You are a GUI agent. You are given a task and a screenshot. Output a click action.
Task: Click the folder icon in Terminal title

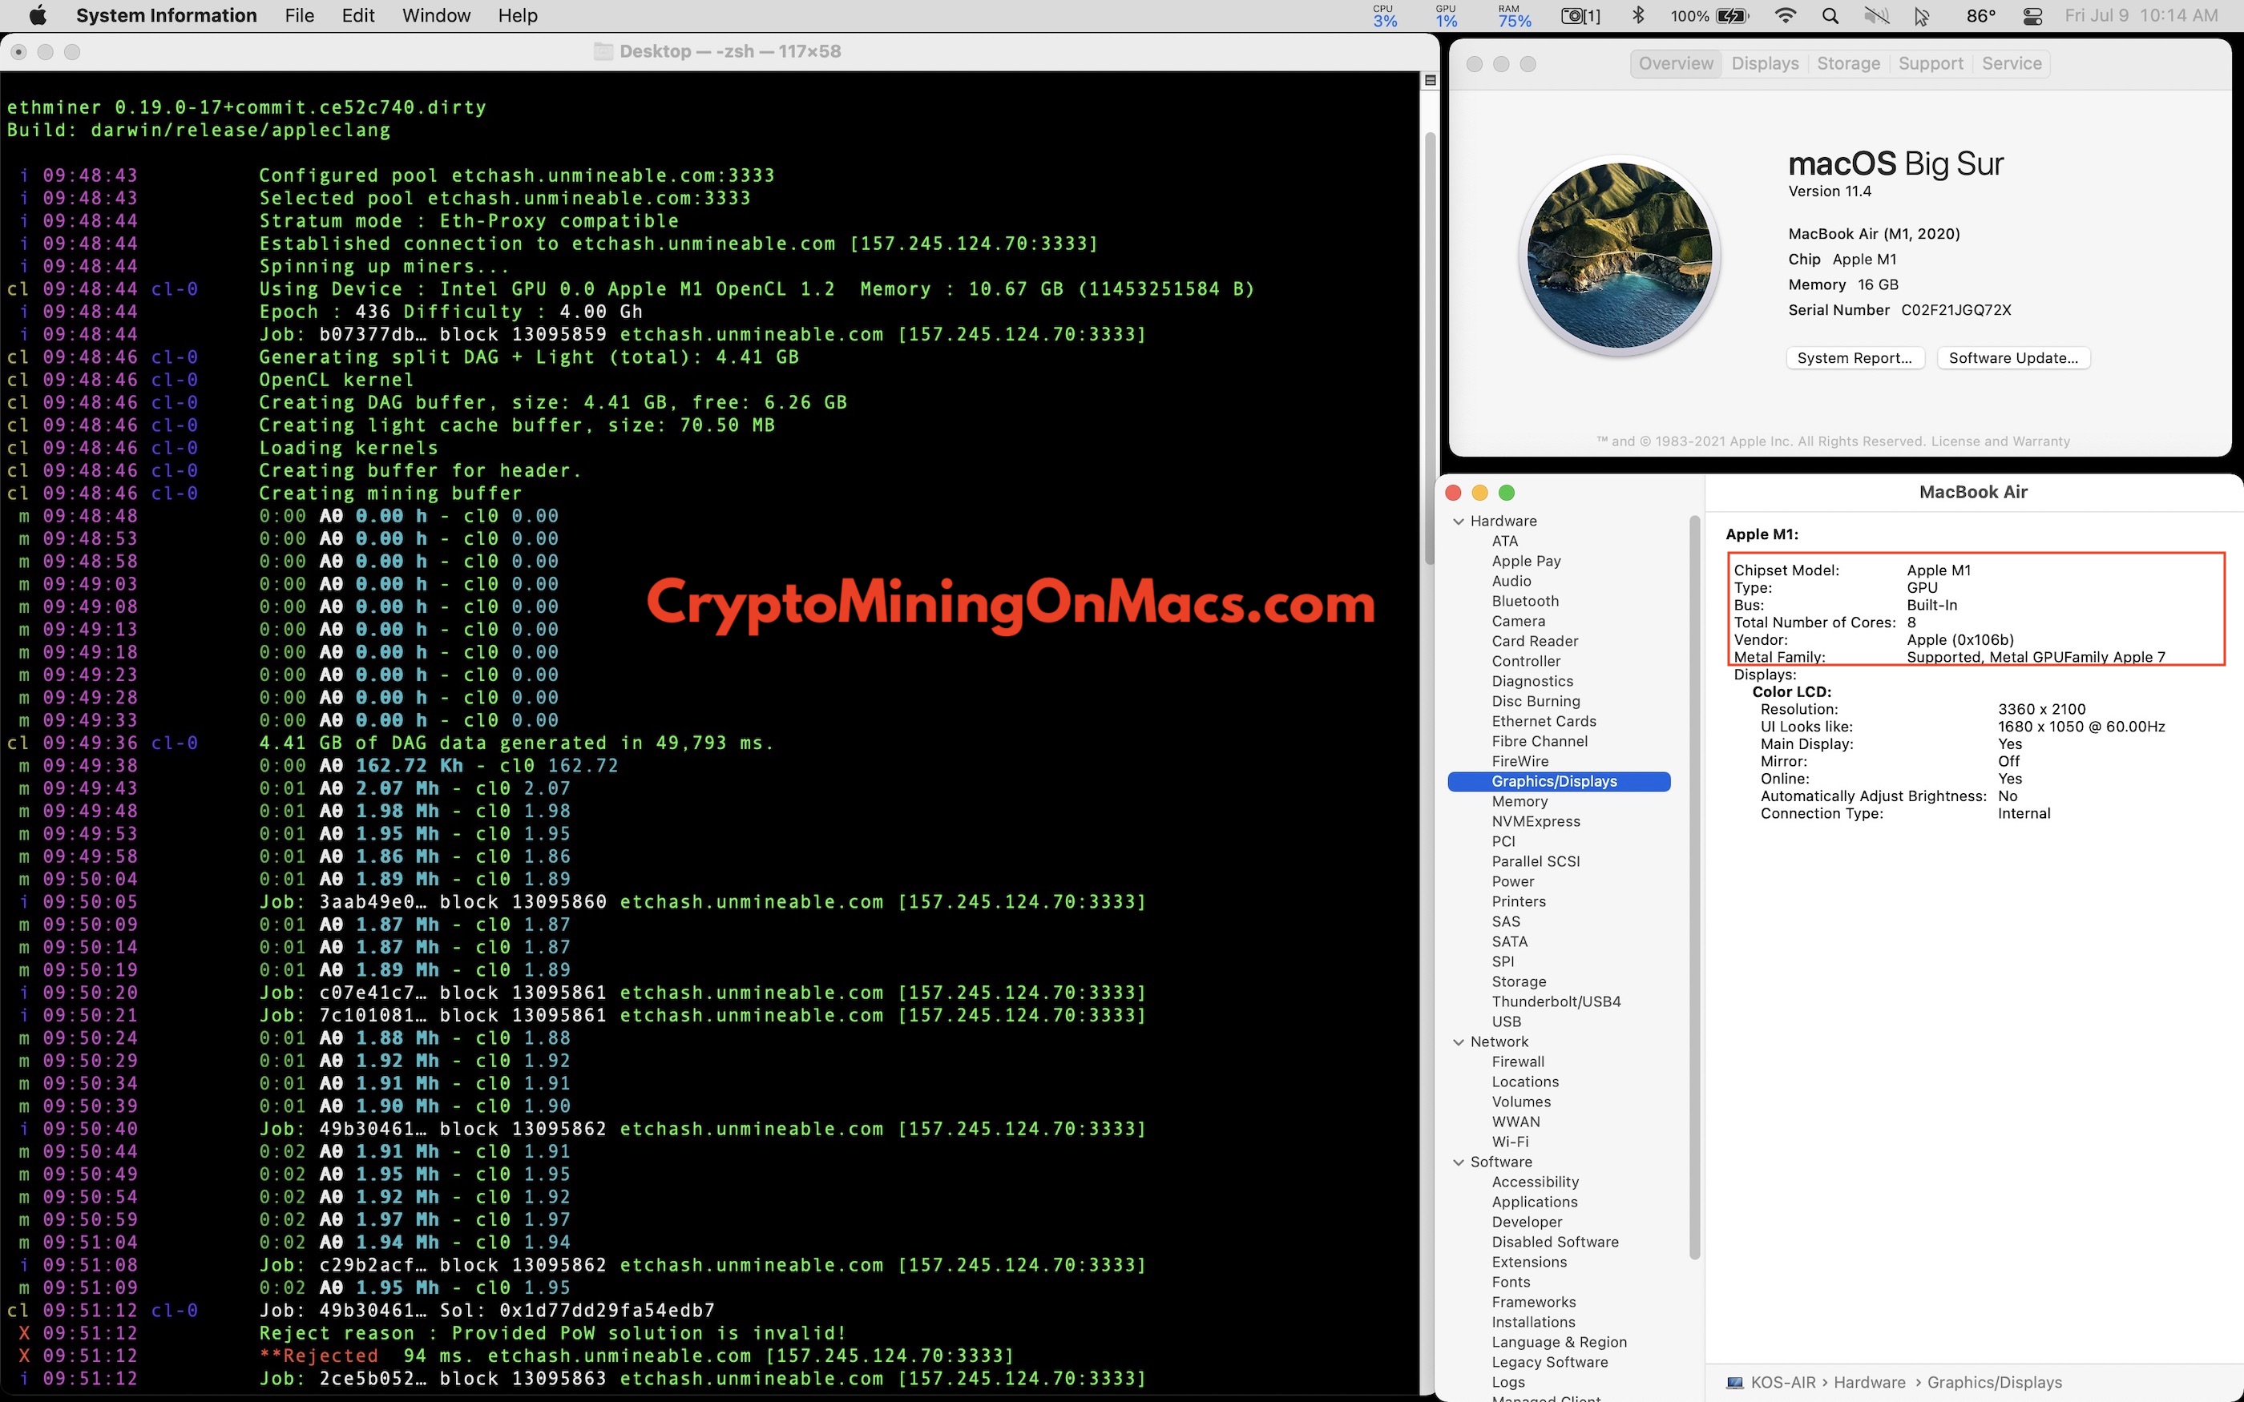click(603, 51)
